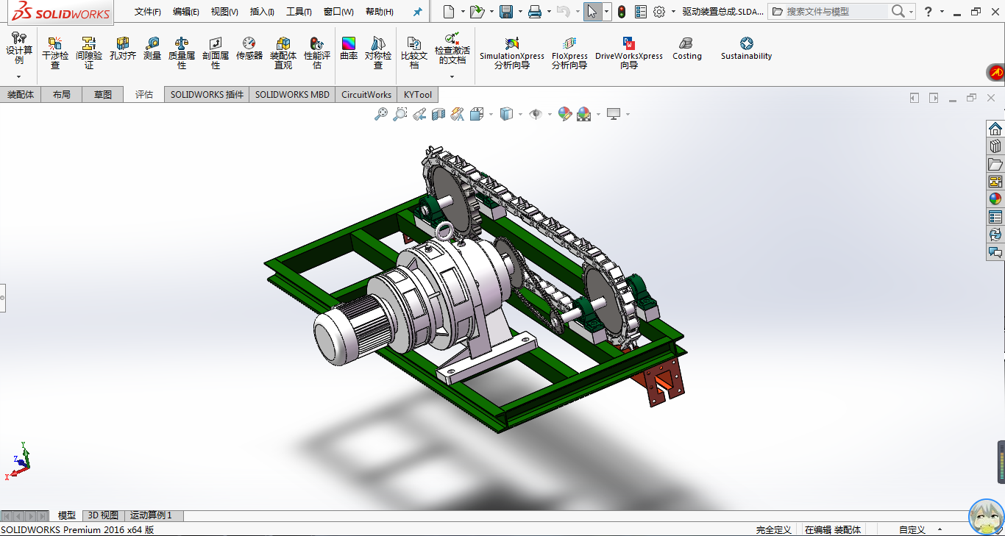Viewport: 1005px width, 536px height.
Task: Launch SimulationXpress analysis wizard
Action: 512,53
